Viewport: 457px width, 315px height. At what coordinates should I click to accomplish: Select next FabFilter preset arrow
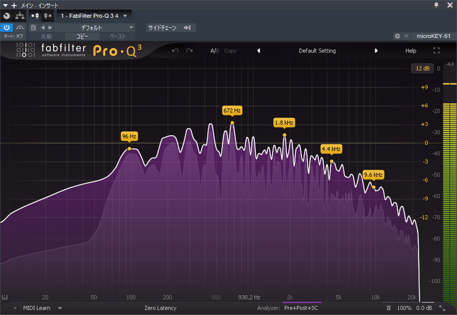point(376,51)
